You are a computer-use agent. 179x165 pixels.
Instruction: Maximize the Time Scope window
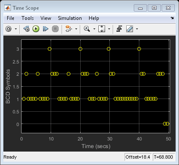click(154, 8)
